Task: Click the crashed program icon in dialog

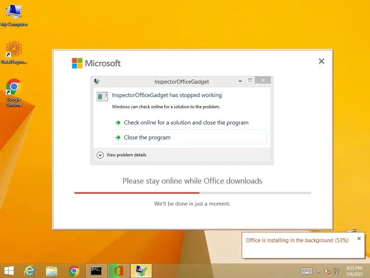Action: coord(102,96)
